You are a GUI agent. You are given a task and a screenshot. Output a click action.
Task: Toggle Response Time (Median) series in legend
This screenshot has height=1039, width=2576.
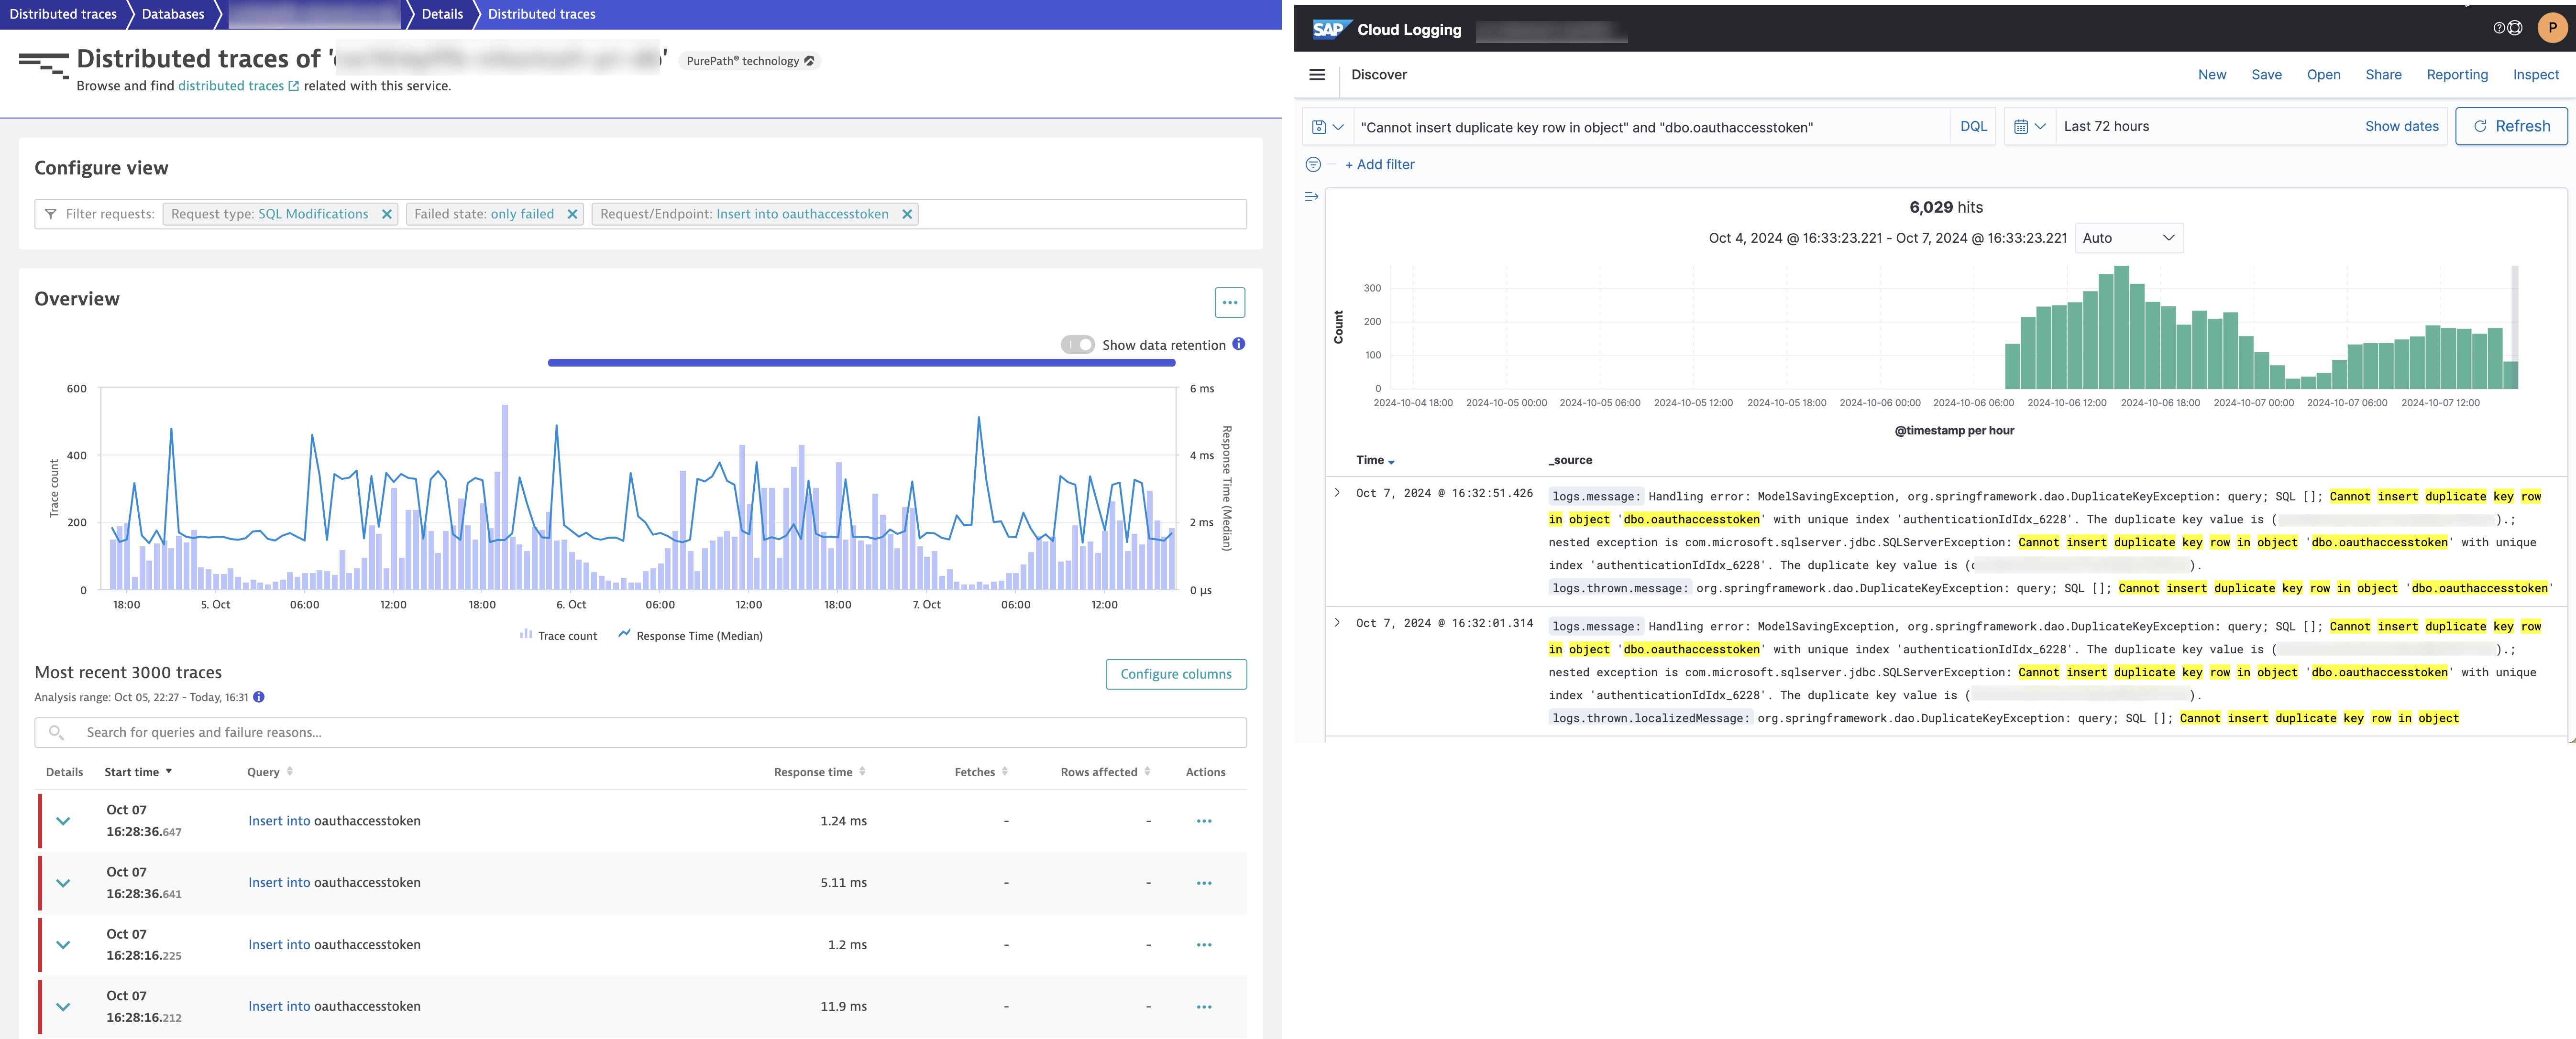click(x=690, y=635)
